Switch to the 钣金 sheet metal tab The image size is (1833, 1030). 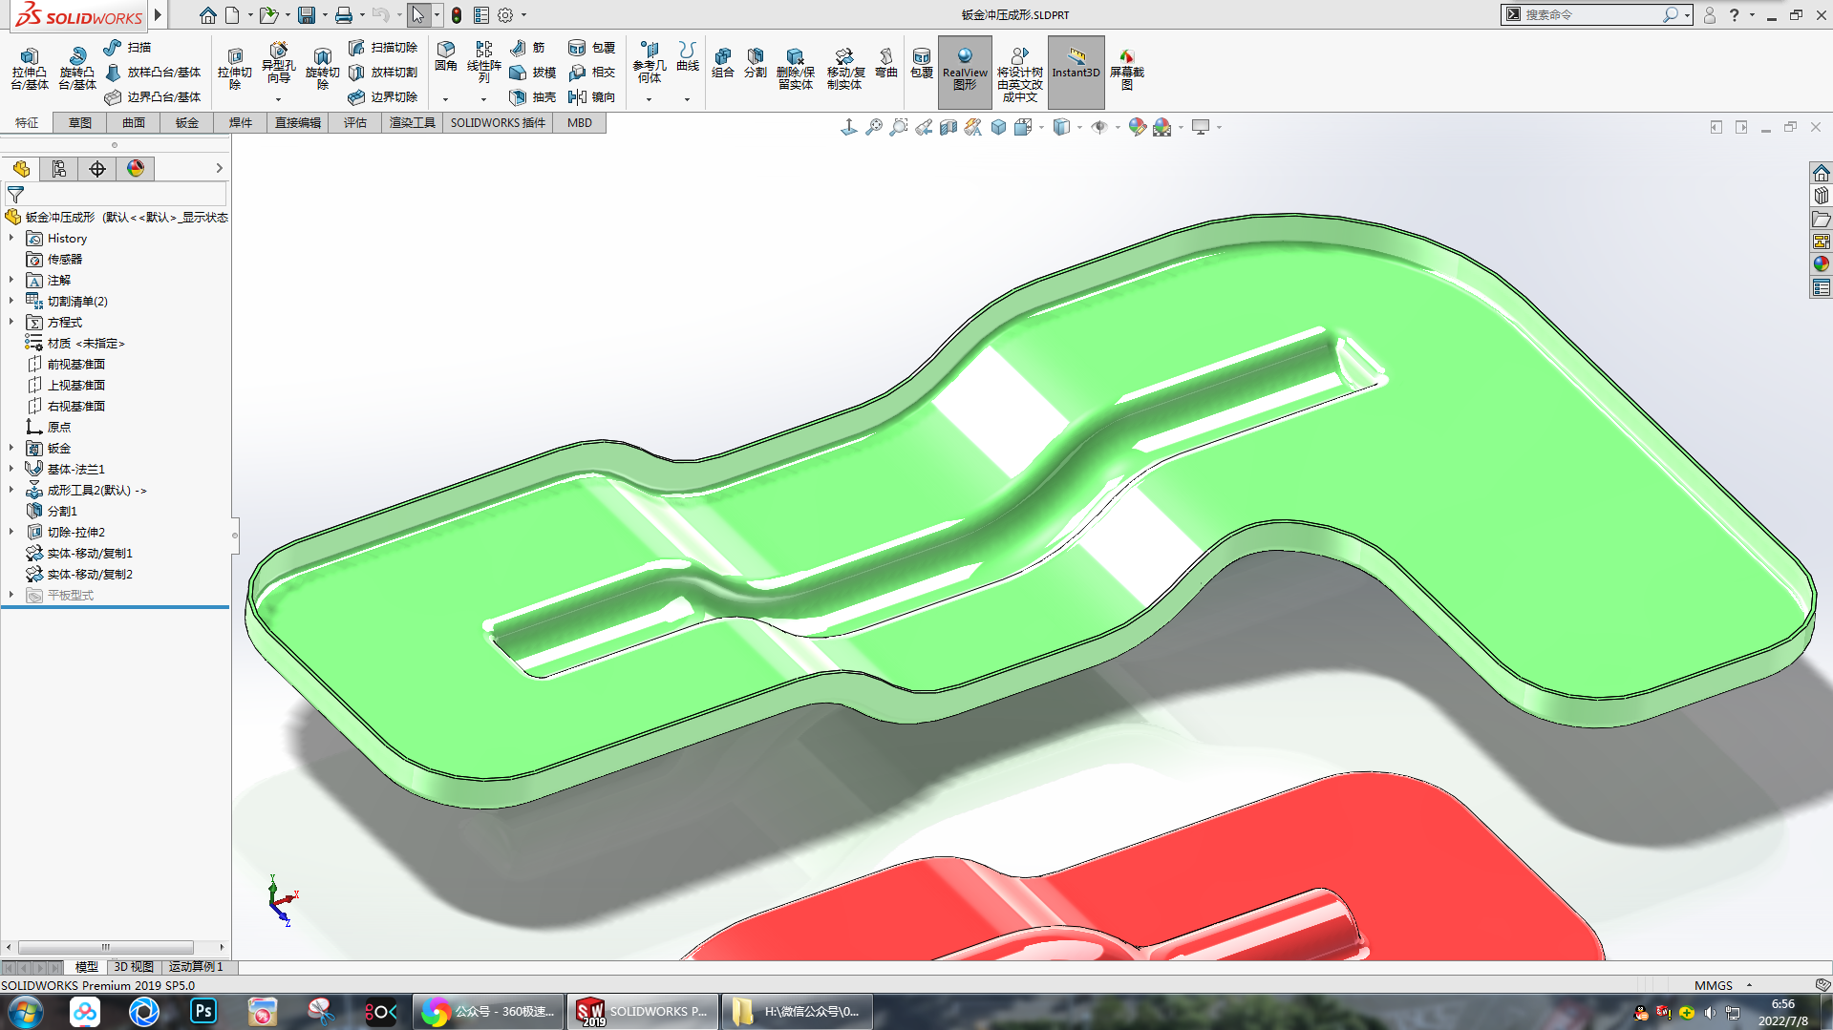pos(187,123)
